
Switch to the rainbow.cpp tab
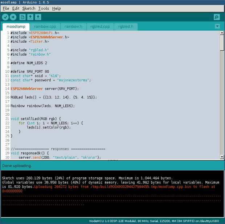(45, 27)
